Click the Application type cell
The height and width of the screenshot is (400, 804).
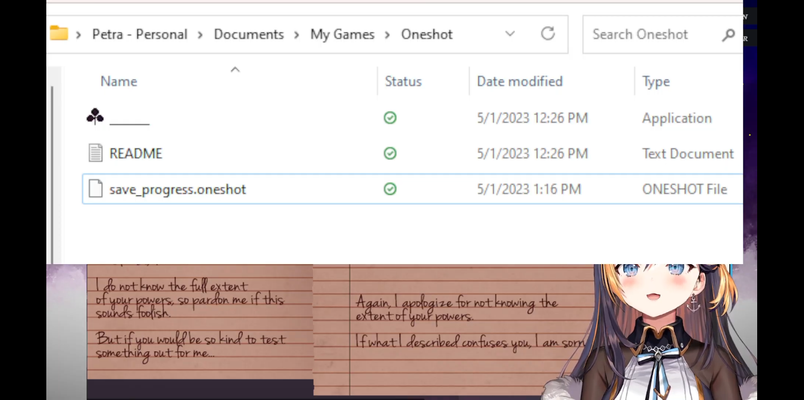click(x=677, y=118)
